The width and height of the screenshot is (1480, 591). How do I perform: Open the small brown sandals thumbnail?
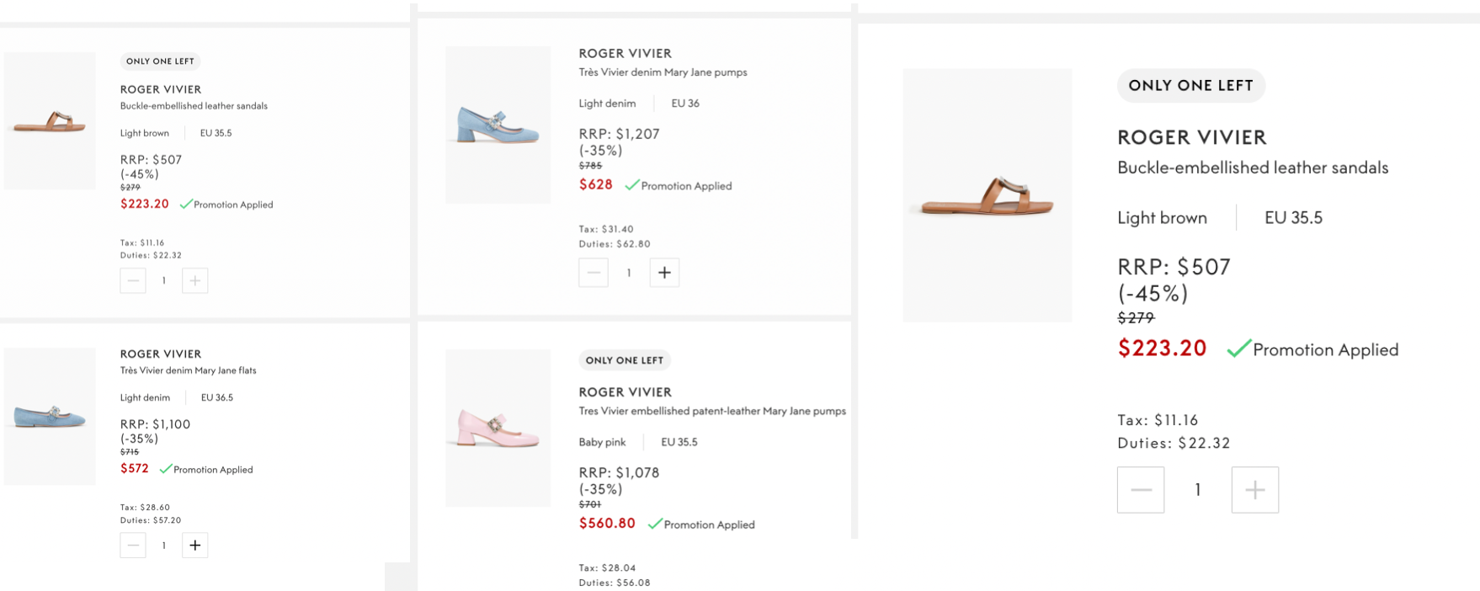(x=50, y=121)
